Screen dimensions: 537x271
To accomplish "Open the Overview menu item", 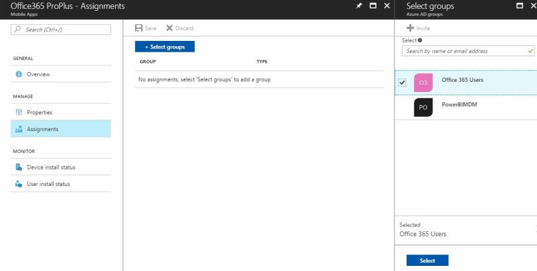I will 61,74.
